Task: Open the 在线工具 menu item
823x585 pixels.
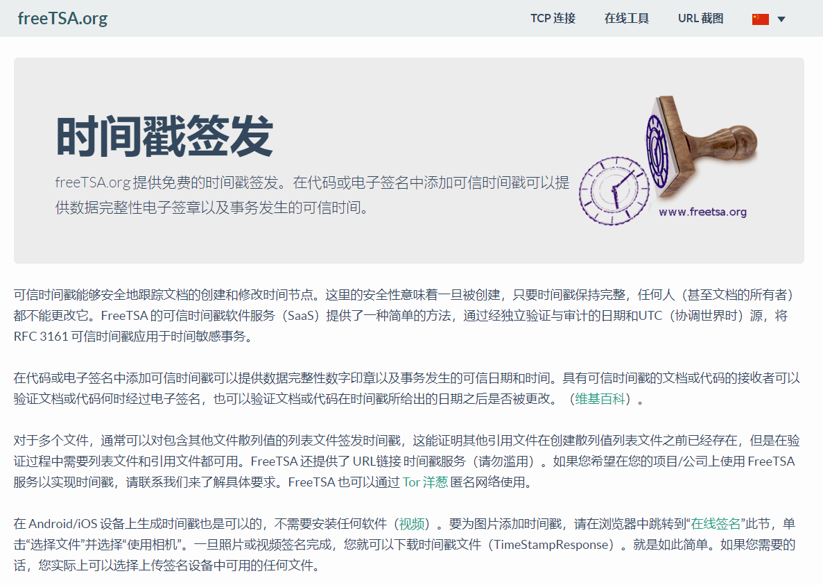Action: pos(626,18)
